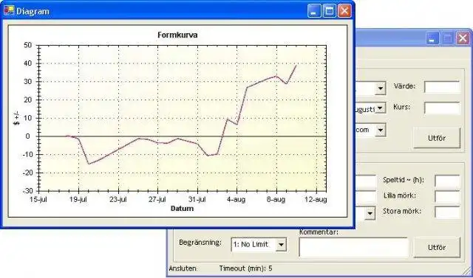The height and width of the screenshot is (278, 473).
Task: Click into the Värde input field
Action: 442,87
